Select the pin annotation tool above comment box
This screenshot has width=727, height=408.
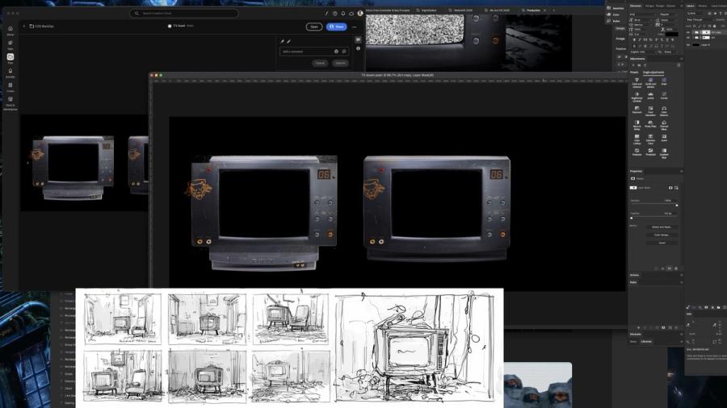[282, 41]
